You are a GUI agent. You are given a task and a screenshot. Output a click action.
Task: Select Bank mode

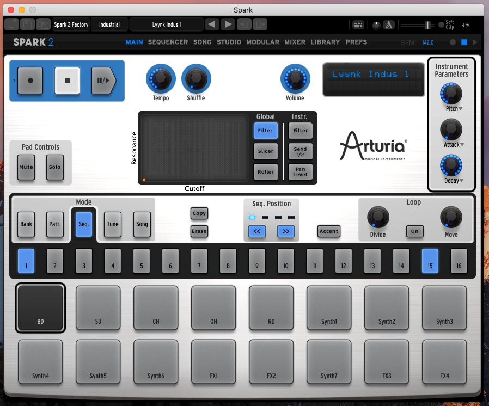[x=26, y=224]
